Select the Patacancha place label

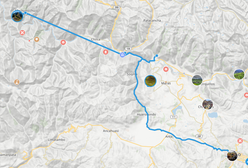(152, 20)
